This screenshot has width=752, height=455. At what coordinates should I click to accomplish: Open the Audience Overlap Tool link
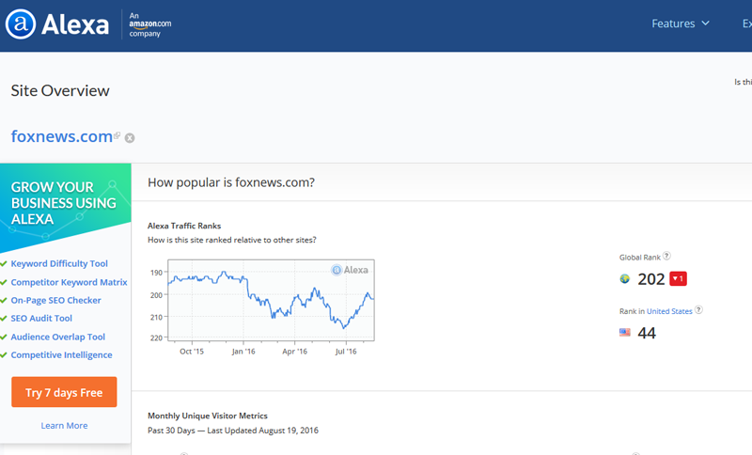(57, 337)
